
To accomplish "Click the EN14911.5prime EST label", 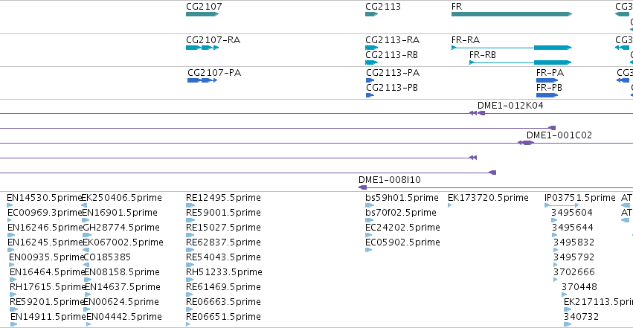I will coord(48,317).
